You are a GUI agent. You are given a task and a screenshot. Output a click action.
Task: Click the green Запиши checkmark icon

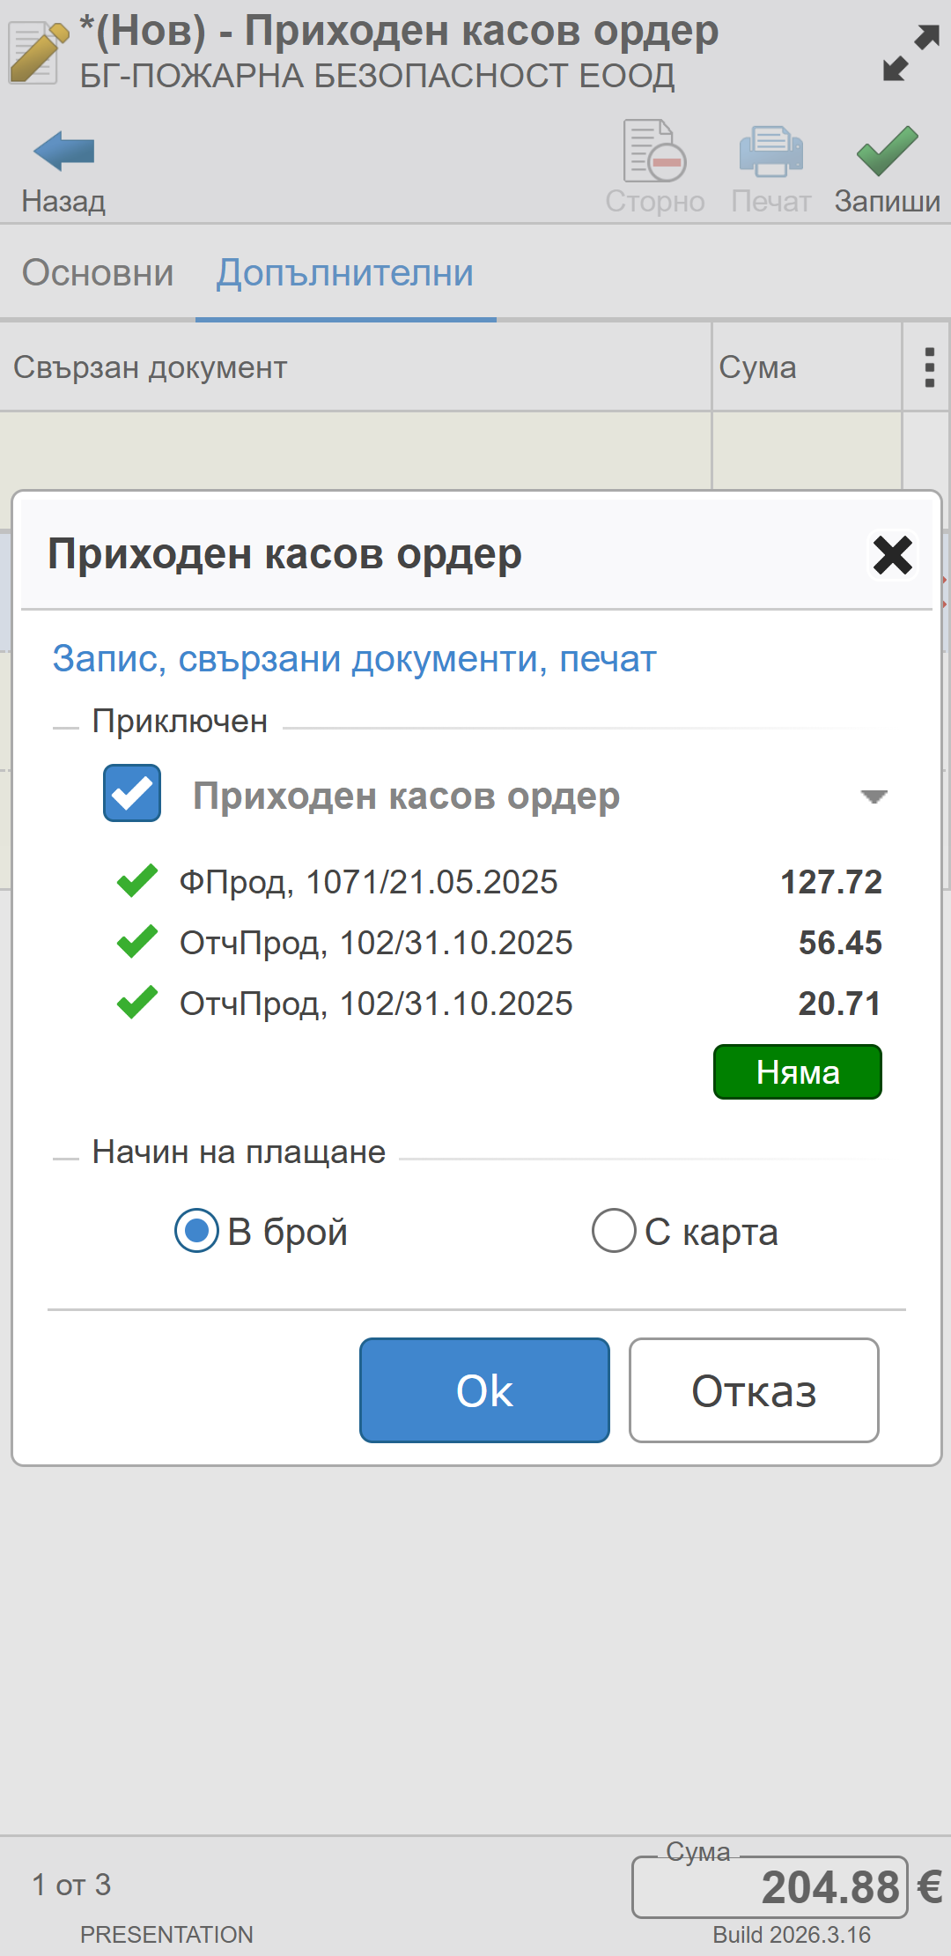pyautogui.click(x=887, y=152)
